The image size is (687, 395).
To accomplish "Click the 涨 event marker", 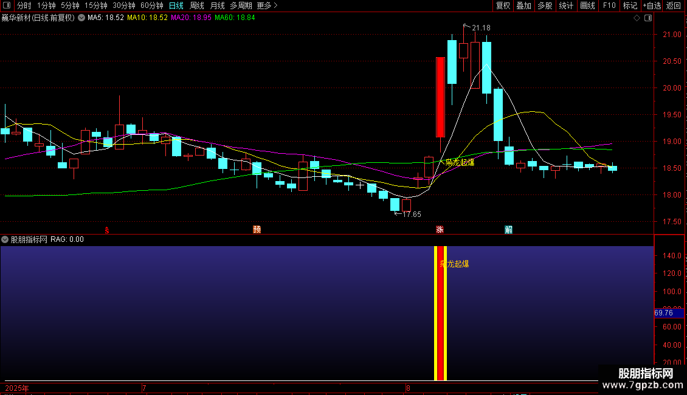I will 440,230.
